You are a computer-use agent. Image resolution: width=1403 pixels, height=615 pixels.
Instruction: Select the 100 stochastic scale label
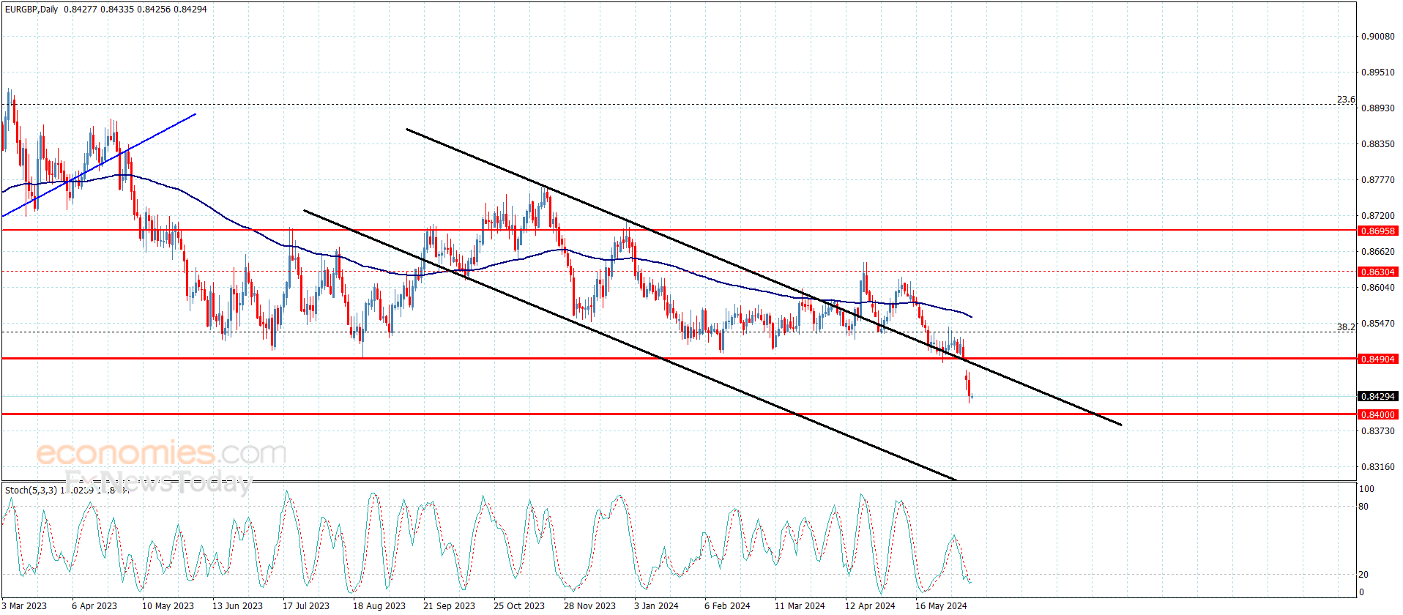1366,489
